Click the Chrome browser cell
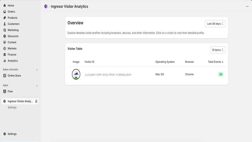Screen dimensions: 252x142 tap(189, 74)
